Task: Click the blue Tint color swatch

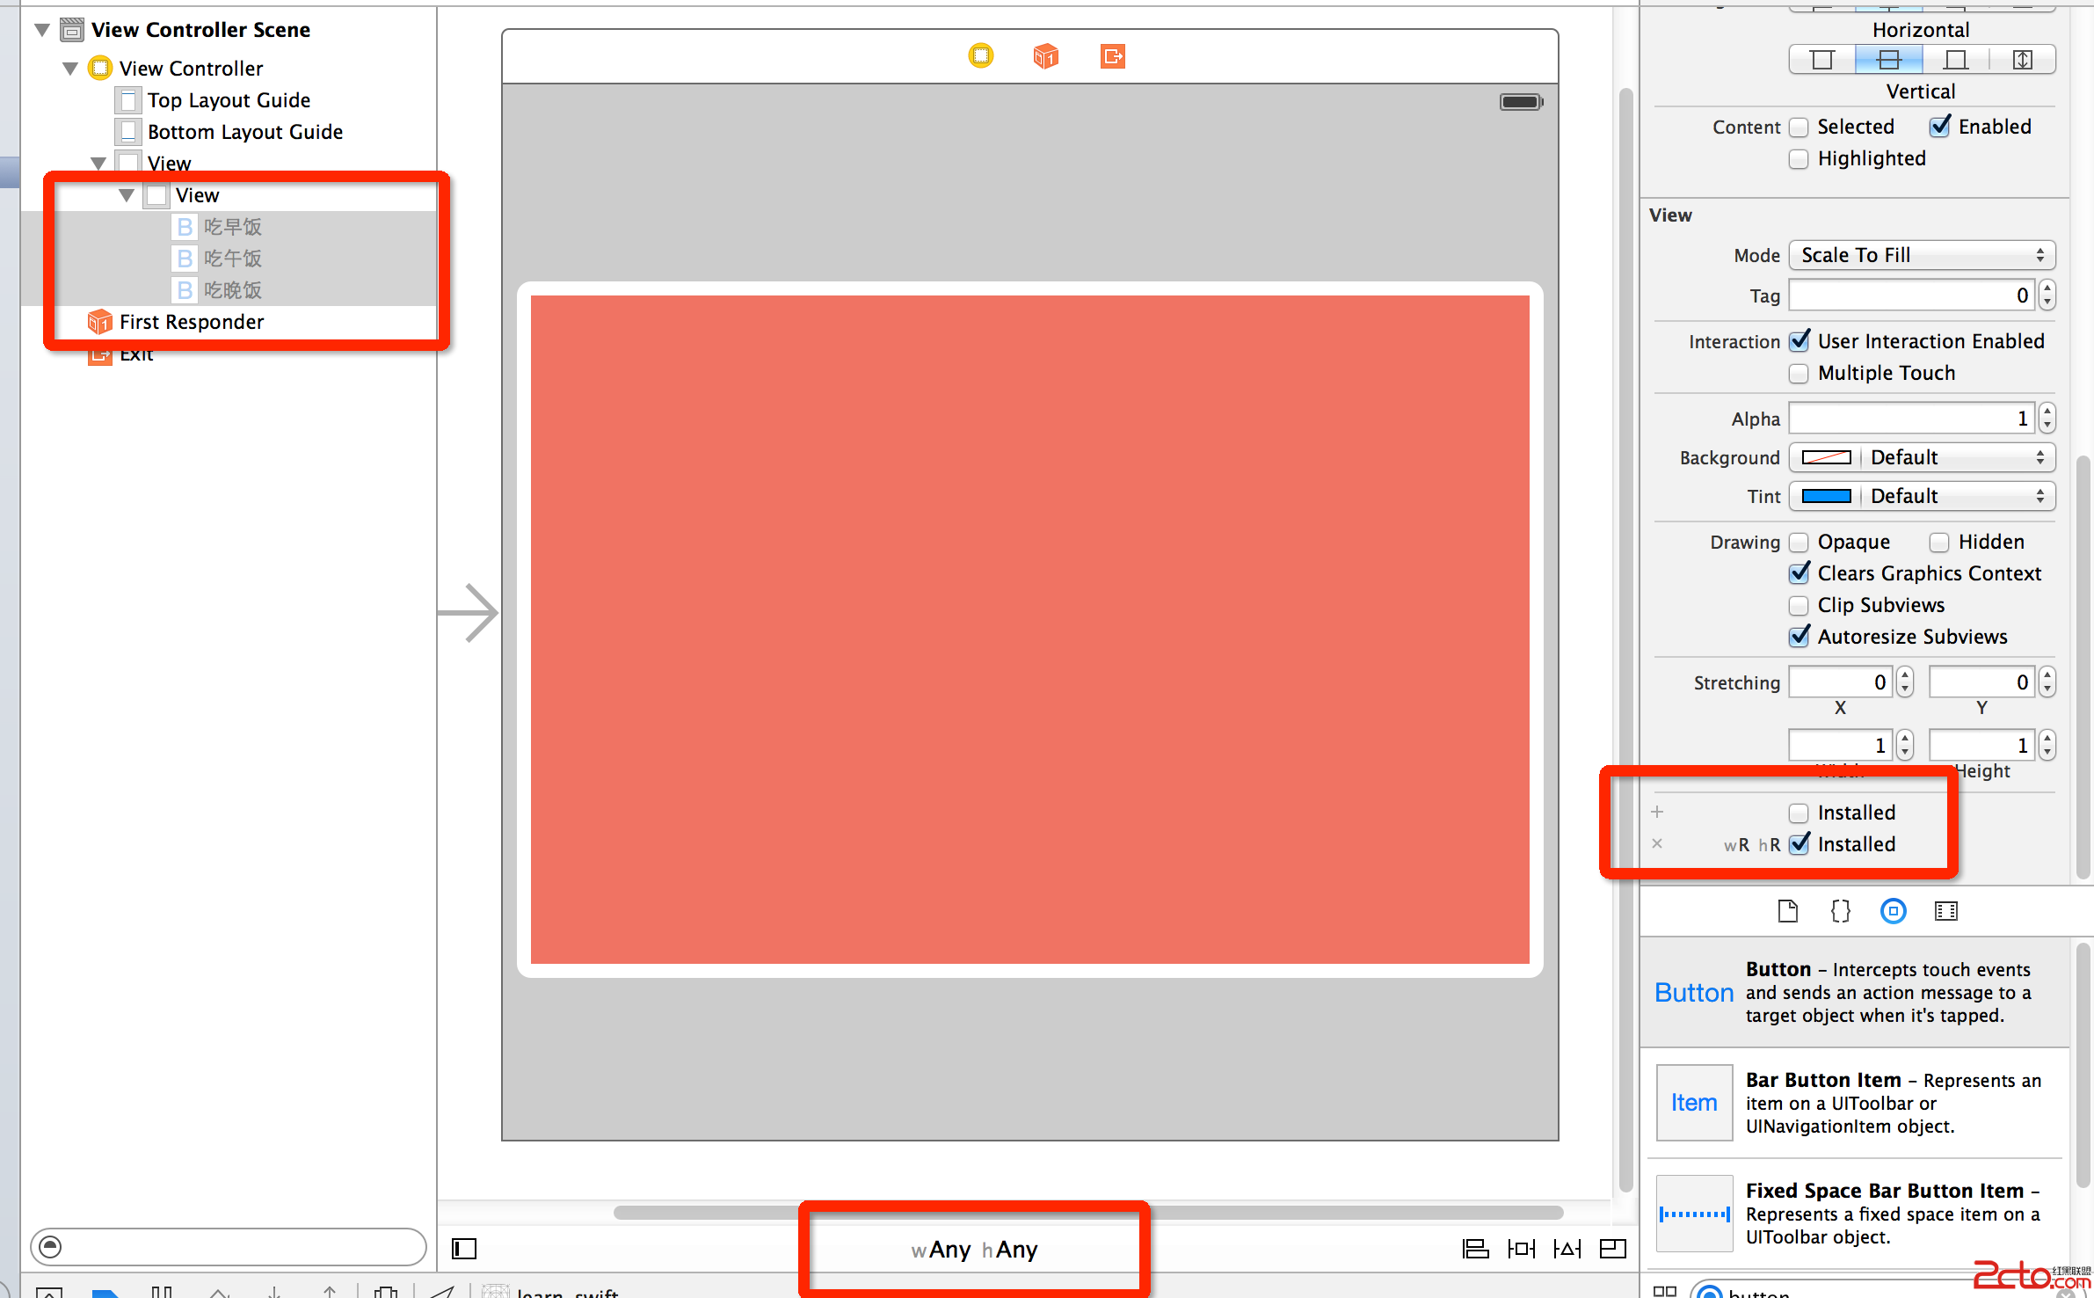Action: (1826, 496)
